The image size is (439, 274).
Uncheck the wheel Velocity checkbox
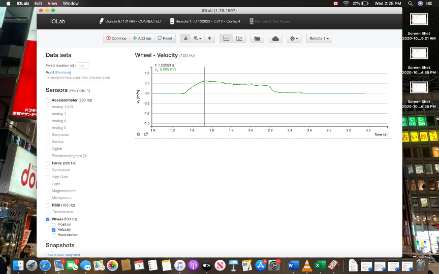54,230
